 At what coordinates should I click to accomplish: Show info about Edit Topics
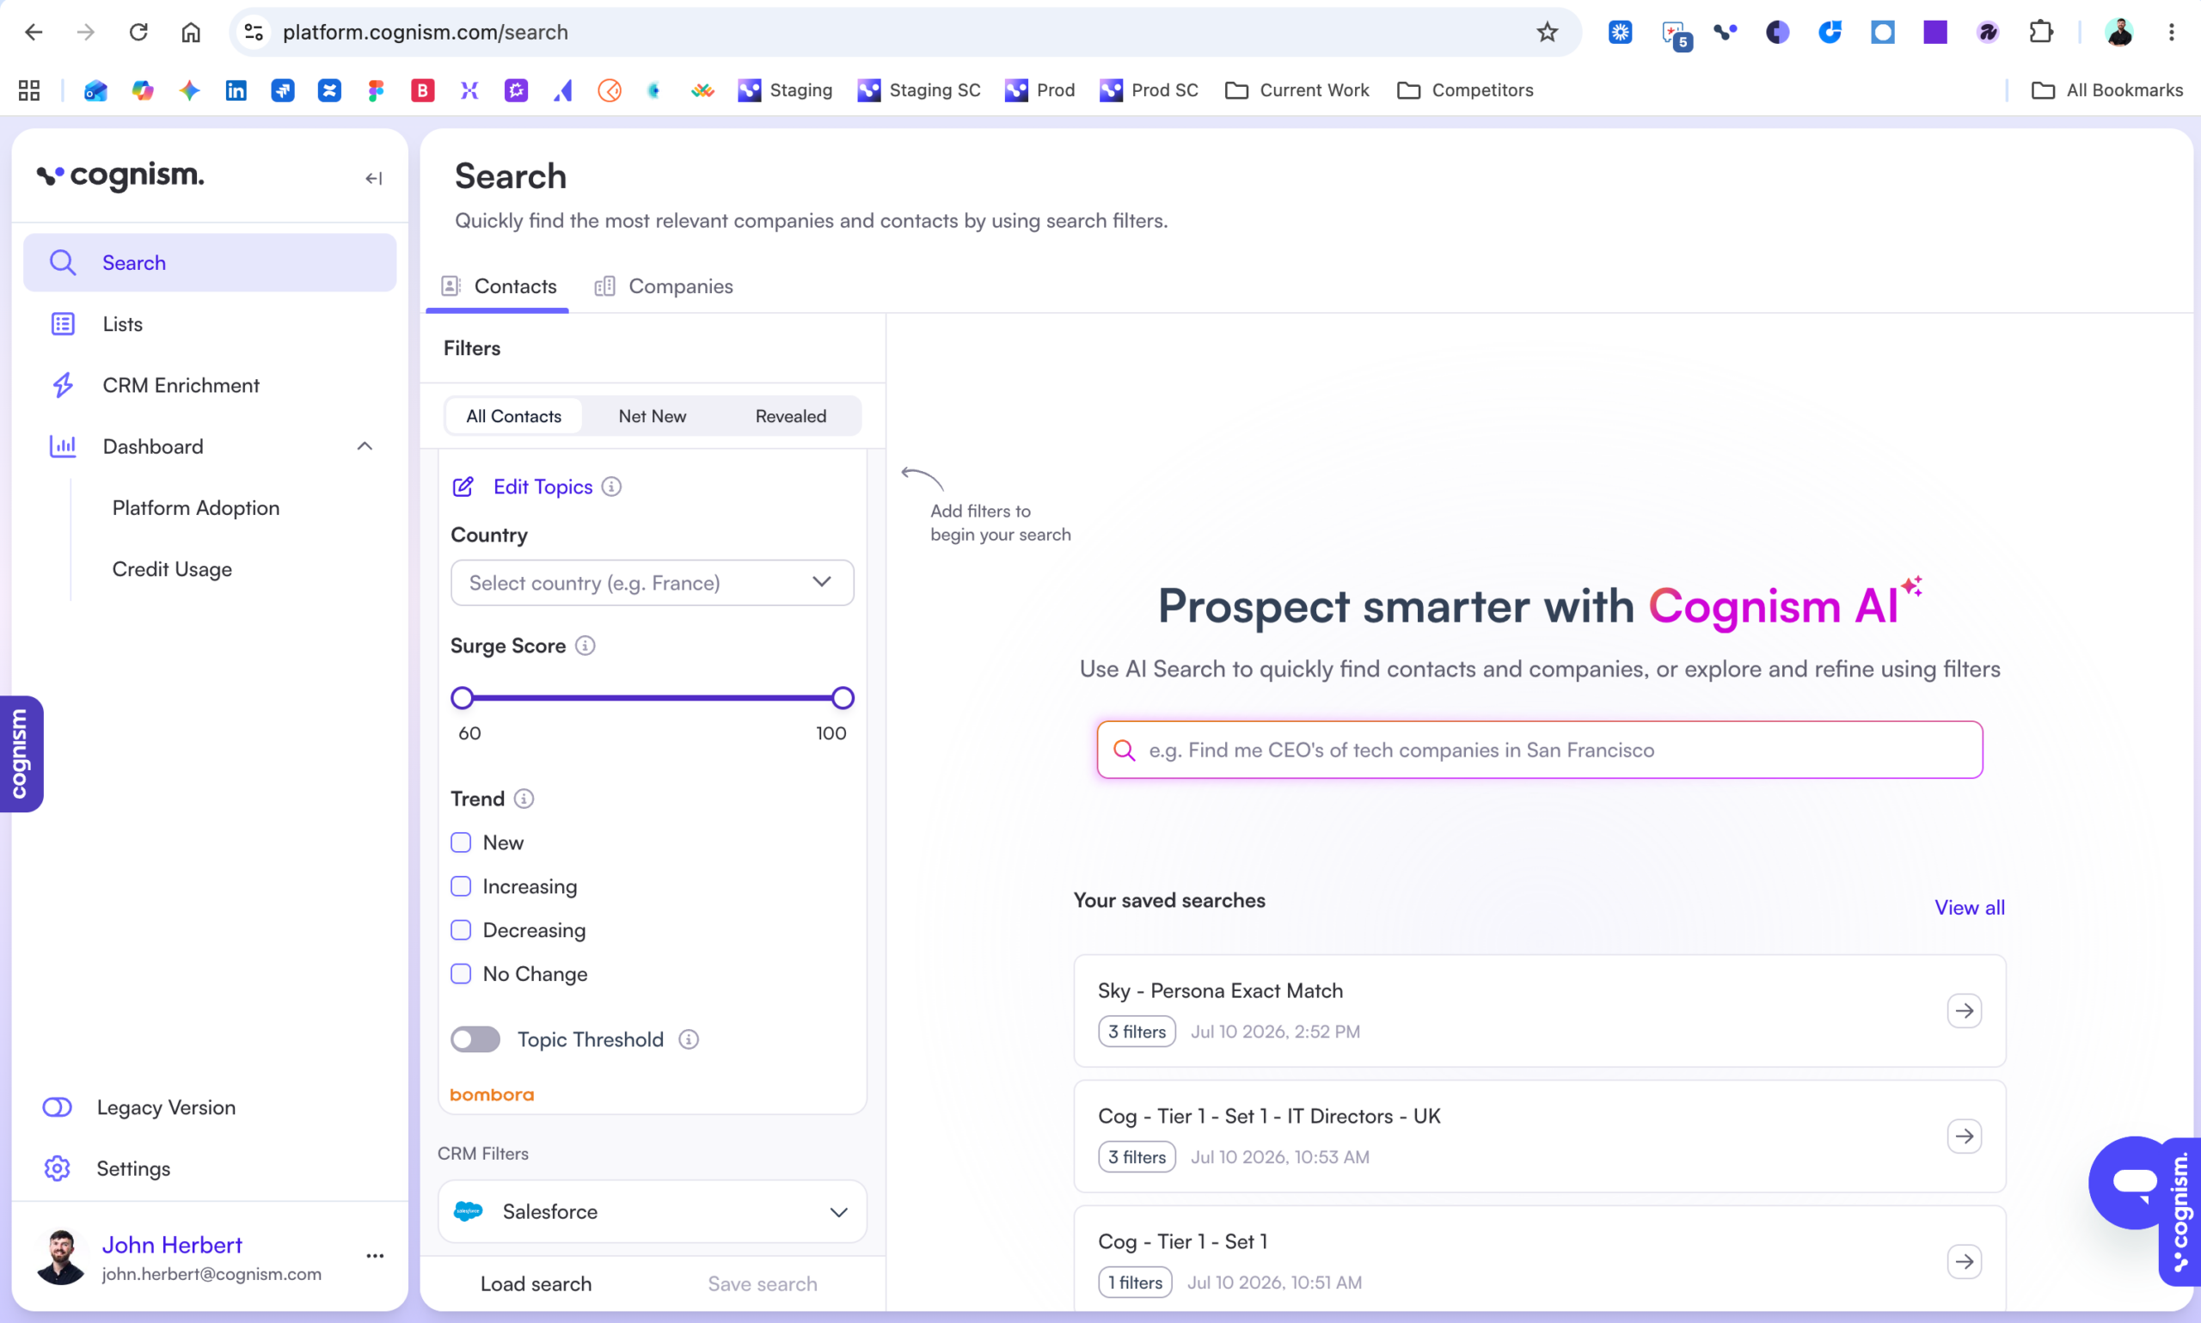coord(611,487)
